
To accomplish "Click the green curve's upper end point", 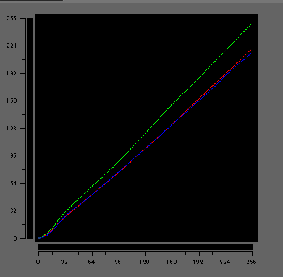I will pyautogui.click(x=251, y=25).
